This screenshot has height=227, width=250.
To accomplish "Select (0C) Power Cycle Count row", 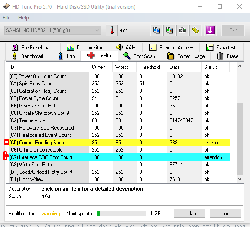I will tap(119, 98).
